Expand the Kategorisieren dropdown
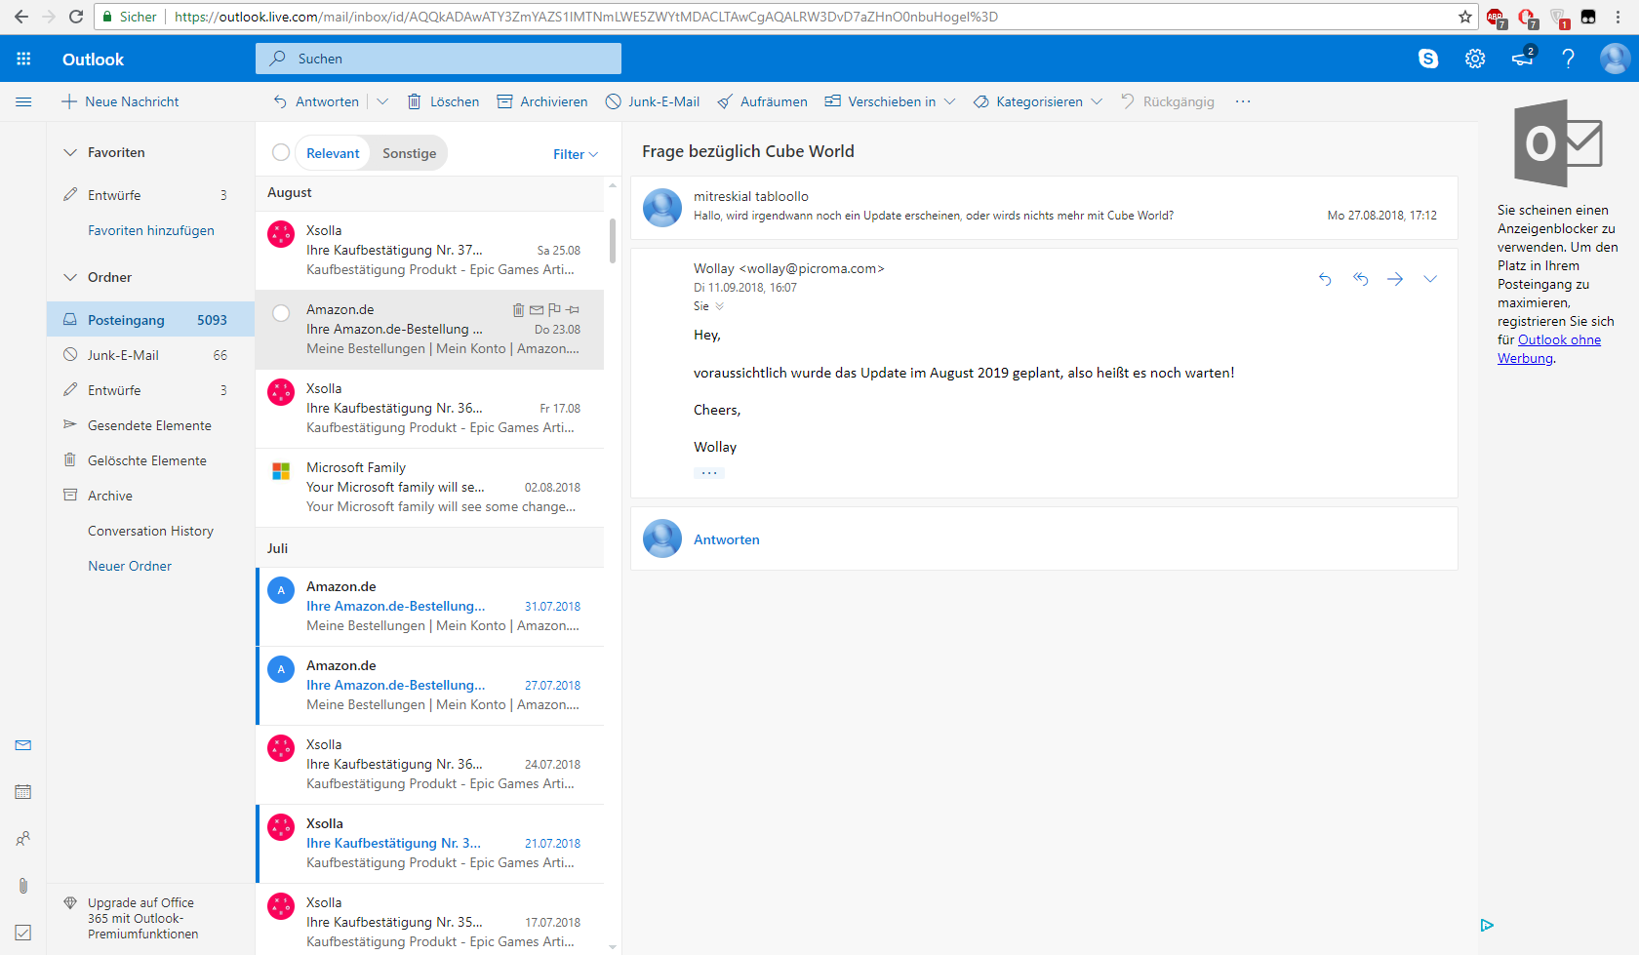Image resolution: width=1639 pixels, height=955 pixels. 1097,101
